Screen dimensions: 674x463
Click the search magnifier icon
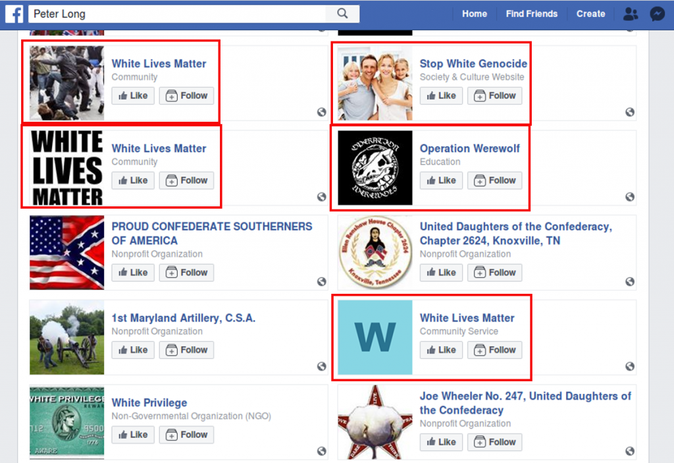click(342, 13)
